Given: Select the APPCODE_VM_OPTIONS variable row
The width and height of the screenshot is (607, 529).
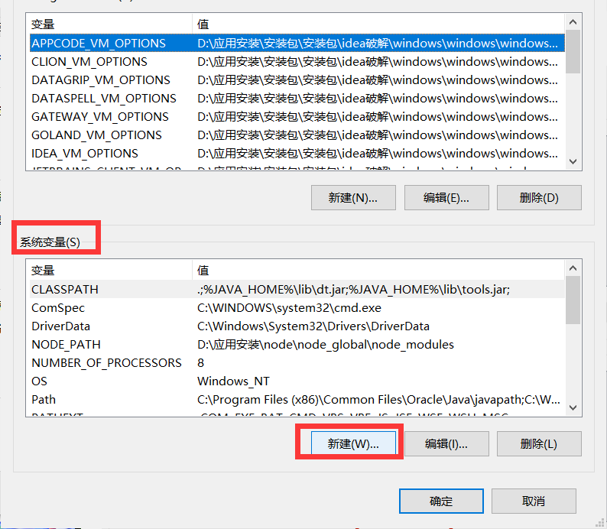Looking at the screenshot, I should [x=297, y=44].
